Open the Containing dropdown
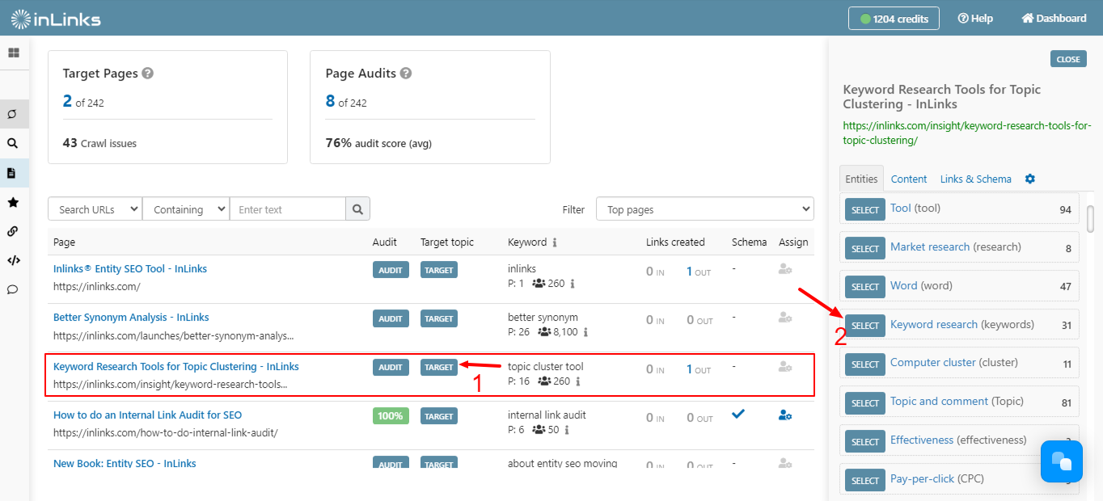The image size is (1103, 501). [x=186, y=209]
